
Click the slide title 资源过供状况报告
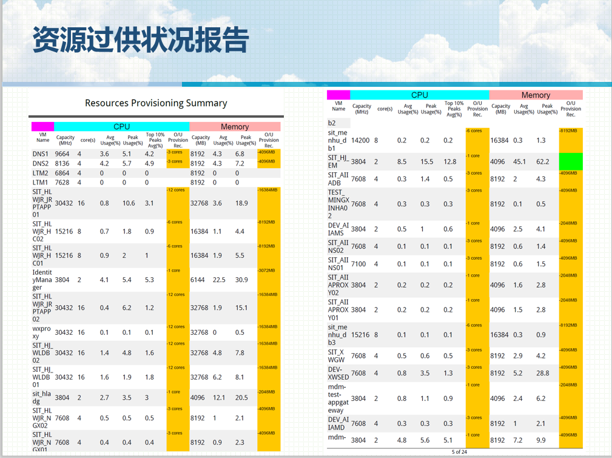tap(140, 40)
